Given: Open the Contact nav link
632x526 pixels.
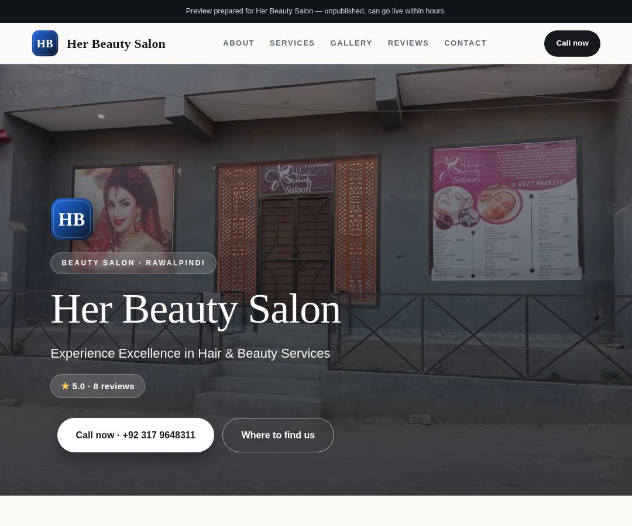Looking at the screenshot, I should (x=466, y=43).
